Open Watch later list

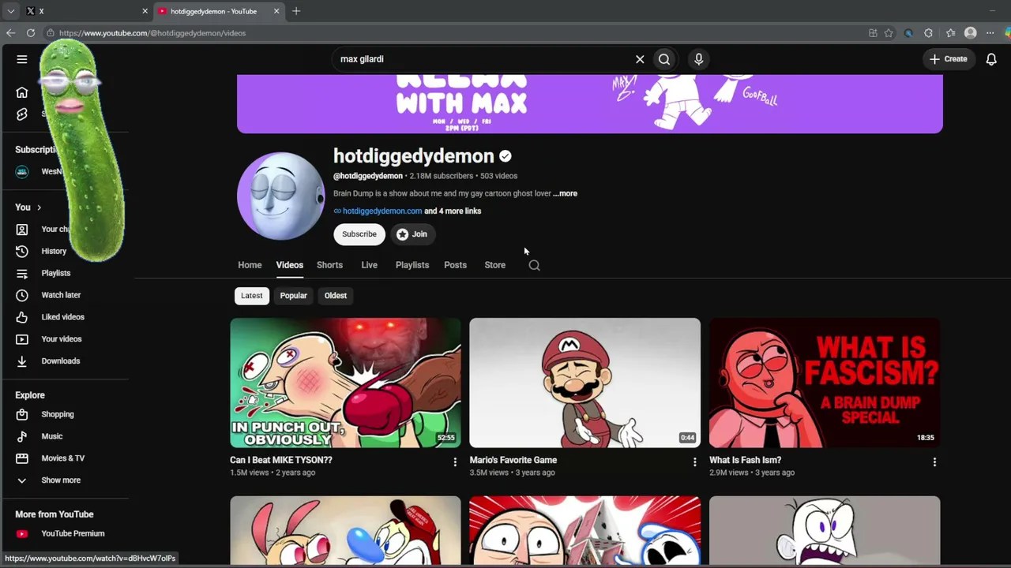tap(61, 295)
